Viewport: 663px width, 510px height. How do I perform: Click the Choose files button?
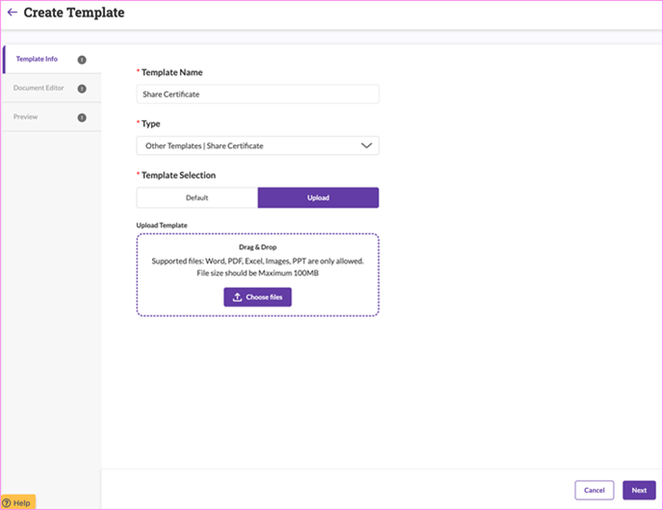[258, 297]
